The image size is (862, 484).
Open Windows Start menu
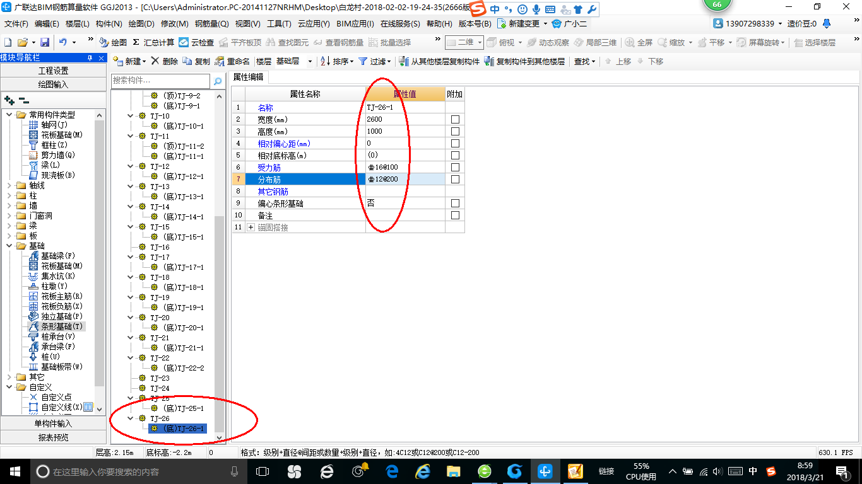point(14,471)
